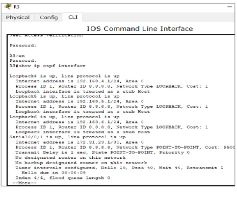Screen dimensions: 237x200
Task: Click the 'Loopback6 is up' output line
Action: [64, 117]
